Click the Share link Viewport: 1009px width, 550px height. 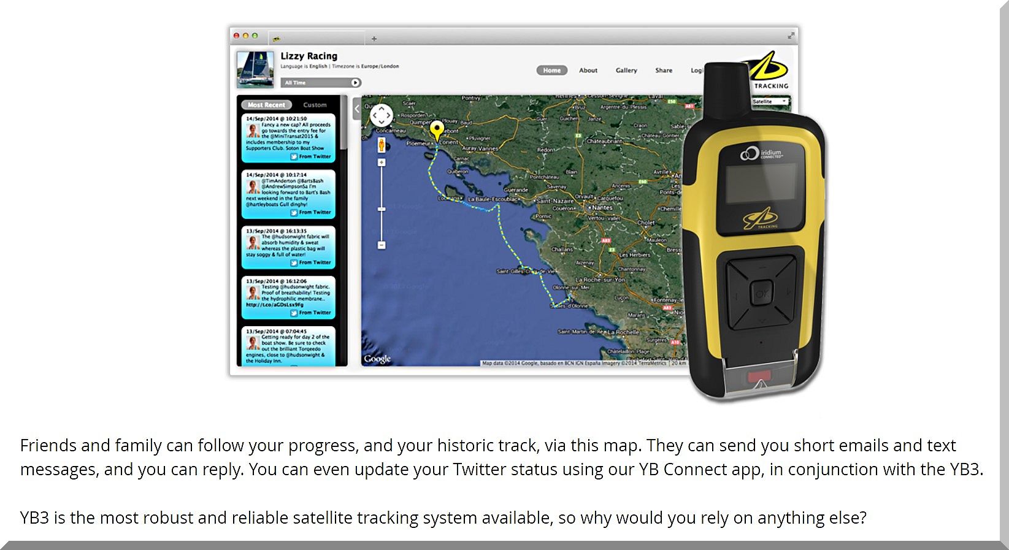coord(663,71)
